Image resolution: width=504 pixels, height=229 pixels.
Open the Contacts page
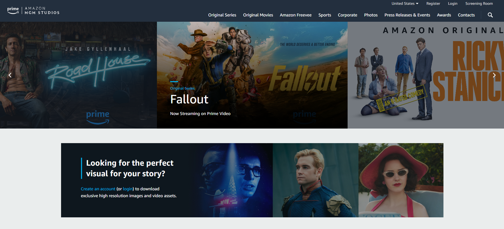coord(466,15)
